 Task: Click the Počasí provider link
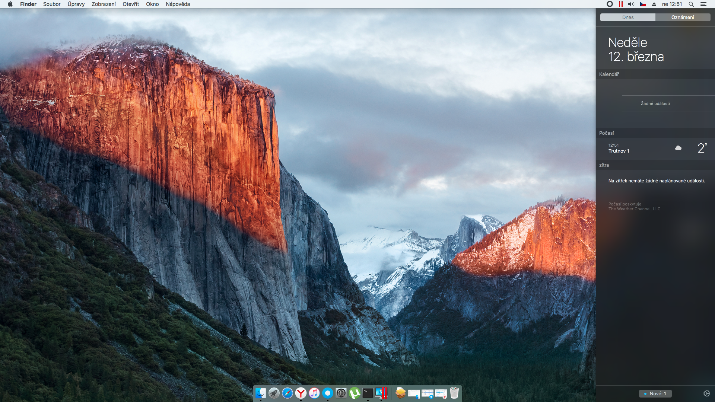pyautogui.click(x=614, y=204)
